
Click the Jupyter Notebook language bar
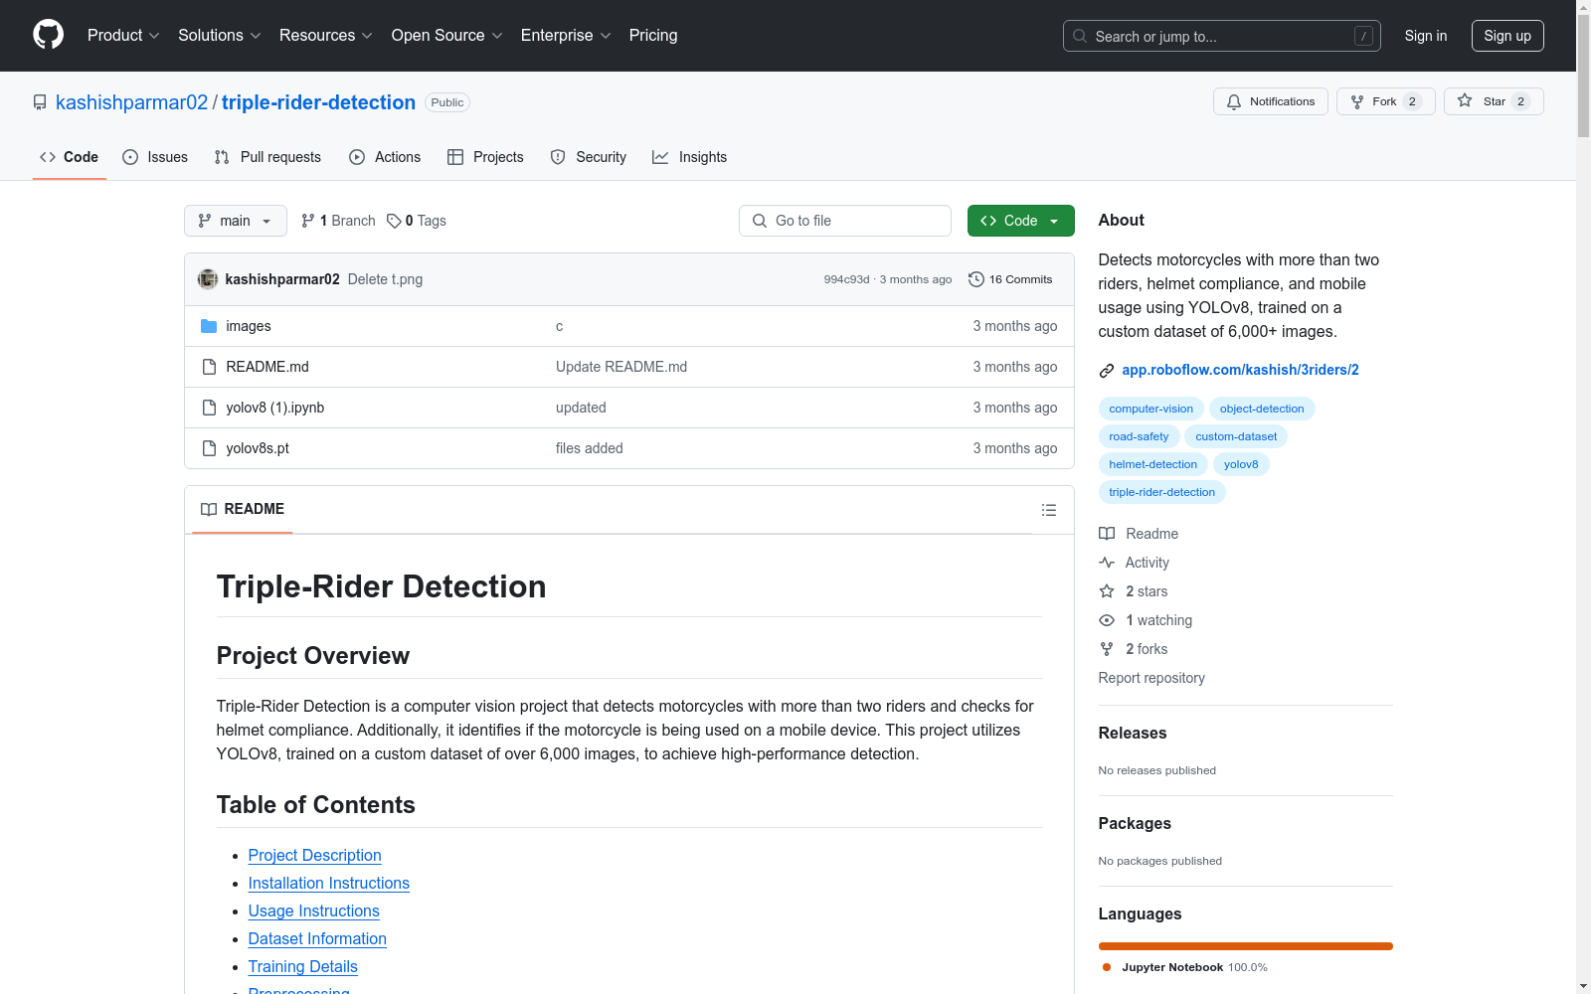1245,946
